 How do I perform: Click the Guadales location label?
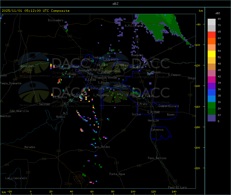point(137,55)
